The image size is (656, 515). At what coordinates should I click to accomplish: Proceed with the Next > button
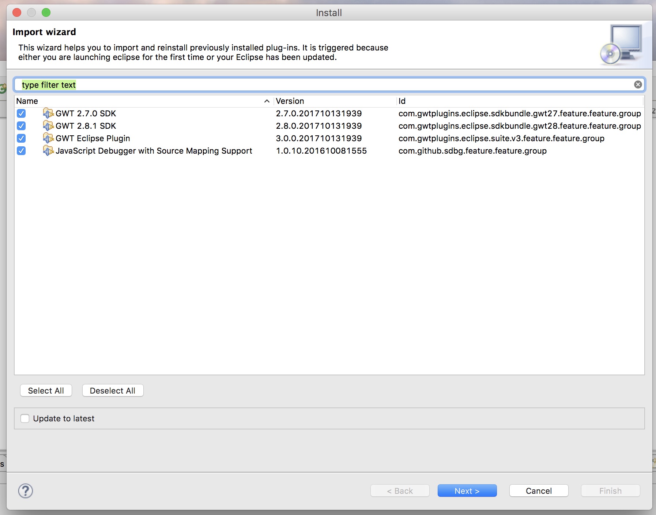pos(467,491)
